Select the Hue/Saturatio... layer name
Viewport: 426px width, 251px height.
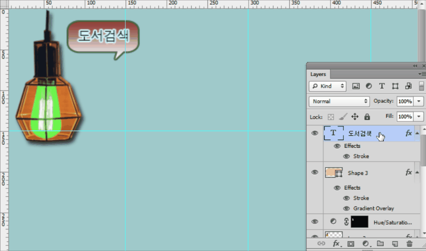[x=393, y=223]
